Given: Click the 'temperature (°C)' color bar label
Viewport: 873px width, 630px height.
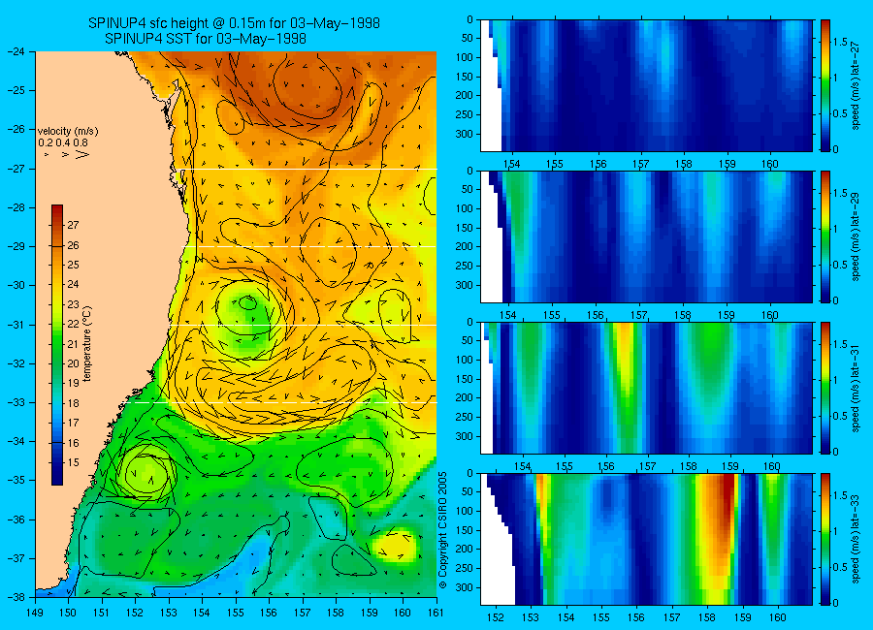Looking at the screenshot, I should pos(87,344).
